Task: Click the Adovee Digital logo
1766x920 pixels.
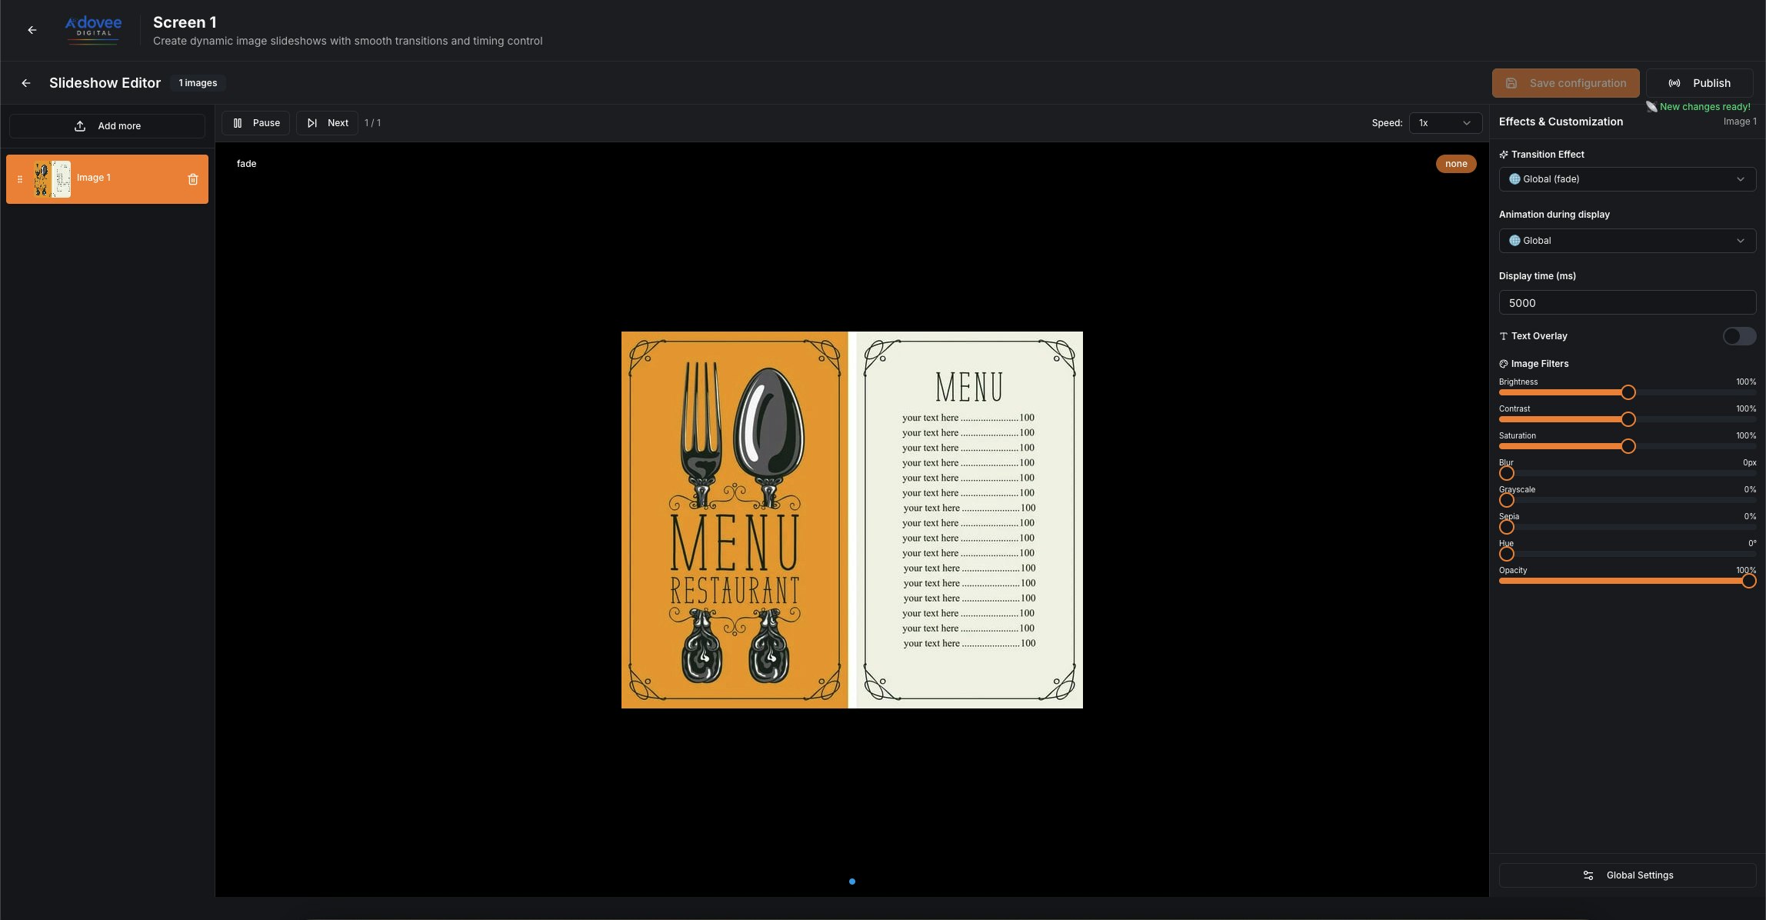Action: pyautogui.click(x=92, y=29)
